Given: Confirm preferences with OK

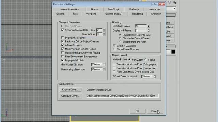Looking at the screenshot, I should [x=137, y=111].
